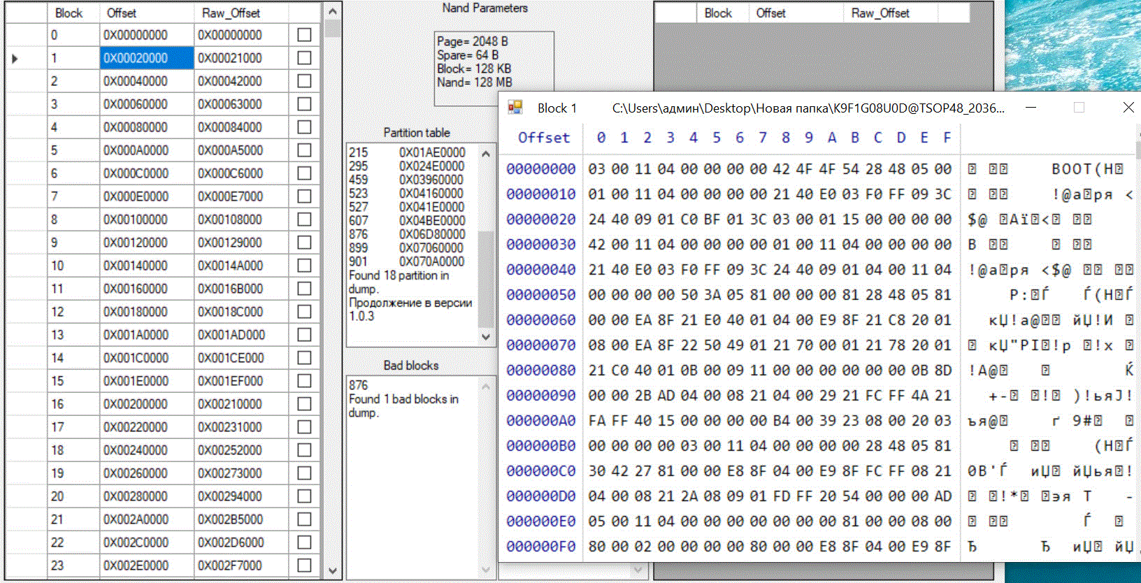Tick the checkbox in block 5 row
This screenshot has width=1141, height=583.
304,150
